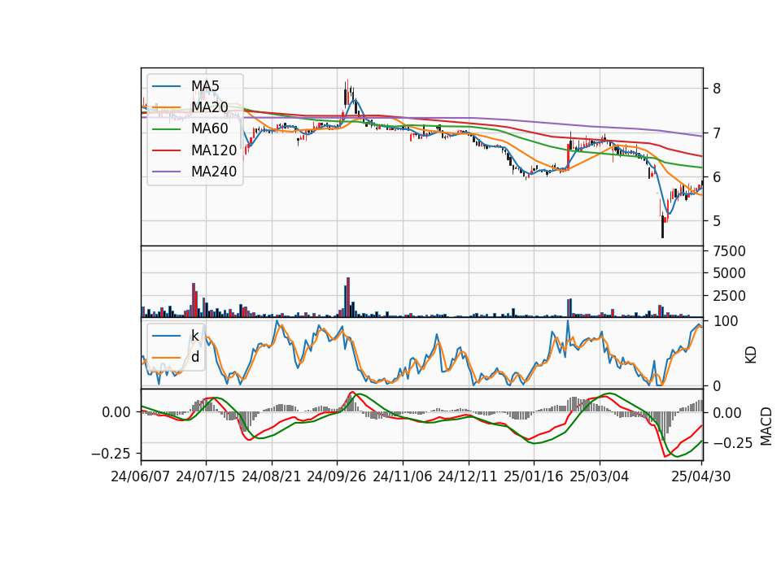
Task: Click the price axis value 7
Action: click(717, 133)
